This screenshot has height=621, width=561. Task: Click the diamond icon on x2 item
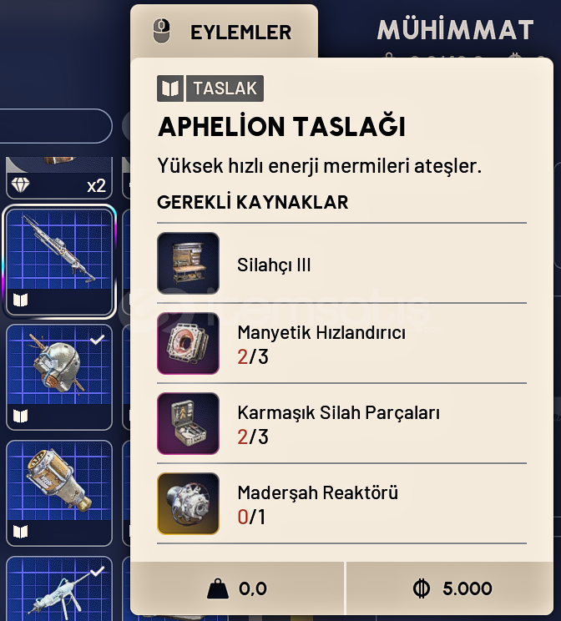point(22,185)
